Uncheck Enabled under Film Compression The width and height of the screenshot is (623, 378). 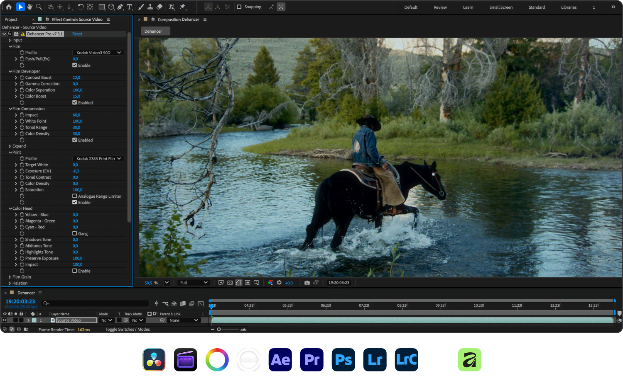tap(75, 140)
